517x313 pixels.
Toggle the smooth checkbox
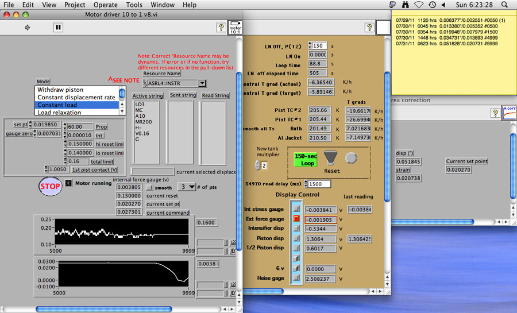[150, 187]
